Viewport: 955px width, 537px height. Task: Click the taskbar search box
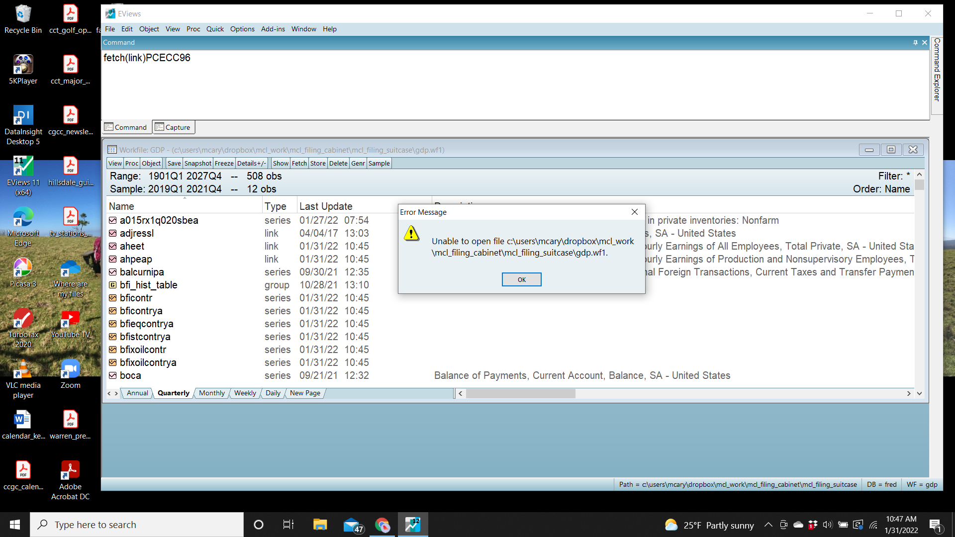[137, 525]
